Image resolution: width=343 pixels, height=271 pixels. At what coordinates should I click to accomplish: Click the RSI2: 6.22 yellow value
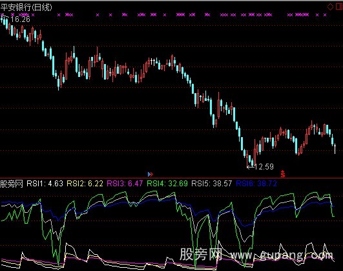click(85, 184)
